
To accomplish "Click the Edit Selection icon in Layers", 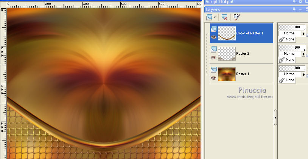I will 237,17.
